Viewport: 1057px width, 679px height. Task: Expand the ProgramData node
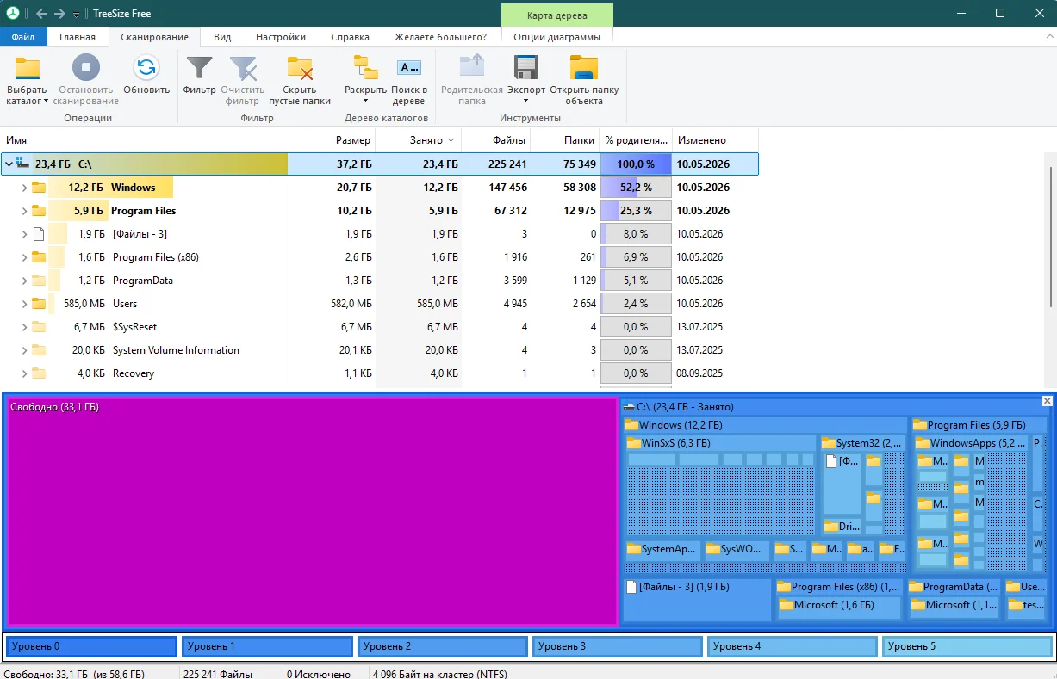pyautogui.click(x=24, y=280)
